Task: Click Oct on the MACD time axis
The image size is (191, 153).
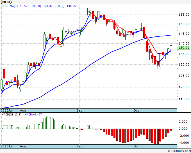Action: [136, 146]
